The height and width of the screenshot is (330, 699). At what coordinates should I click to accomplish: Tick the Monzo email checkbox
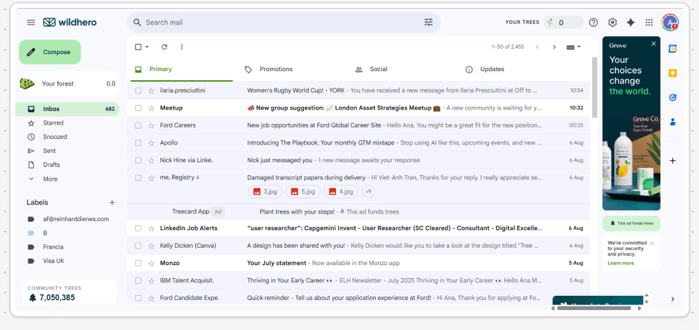138,263
